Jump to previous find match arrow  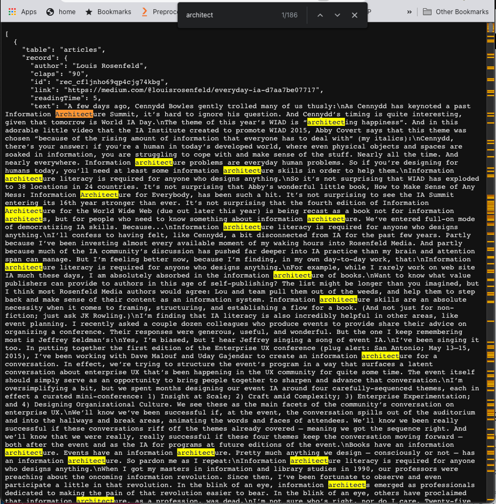click(320, 15)
